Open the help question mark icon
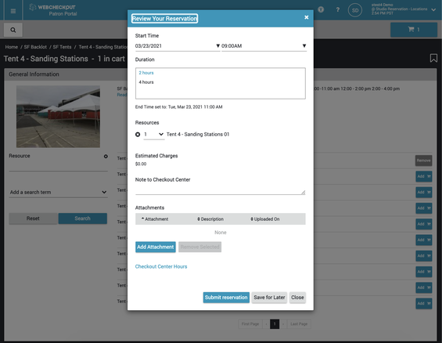This screenshot has height=343, width=442. click(338, 10)
